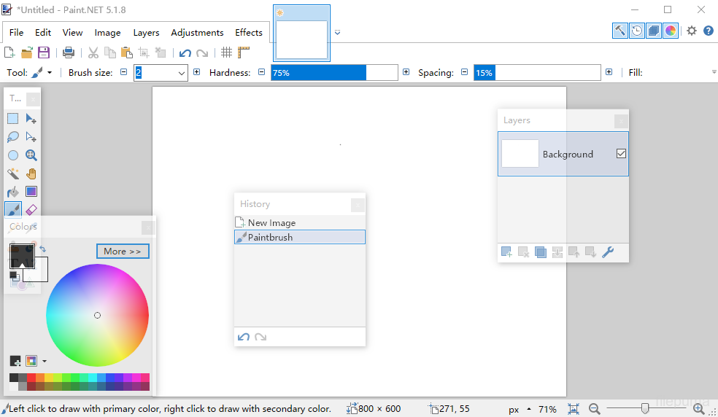Select the Magic Wand tool

click(x=13, y=174)
